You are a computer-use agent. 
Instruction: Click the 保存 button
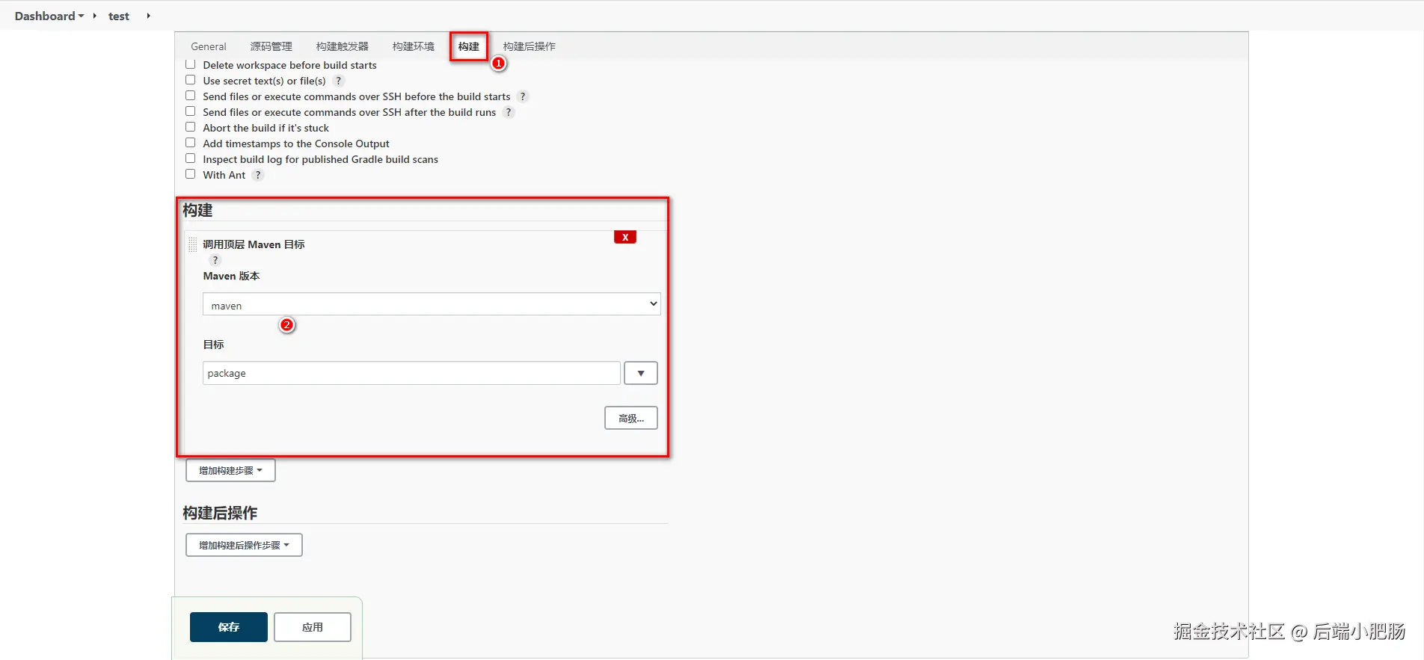[229, 627]
